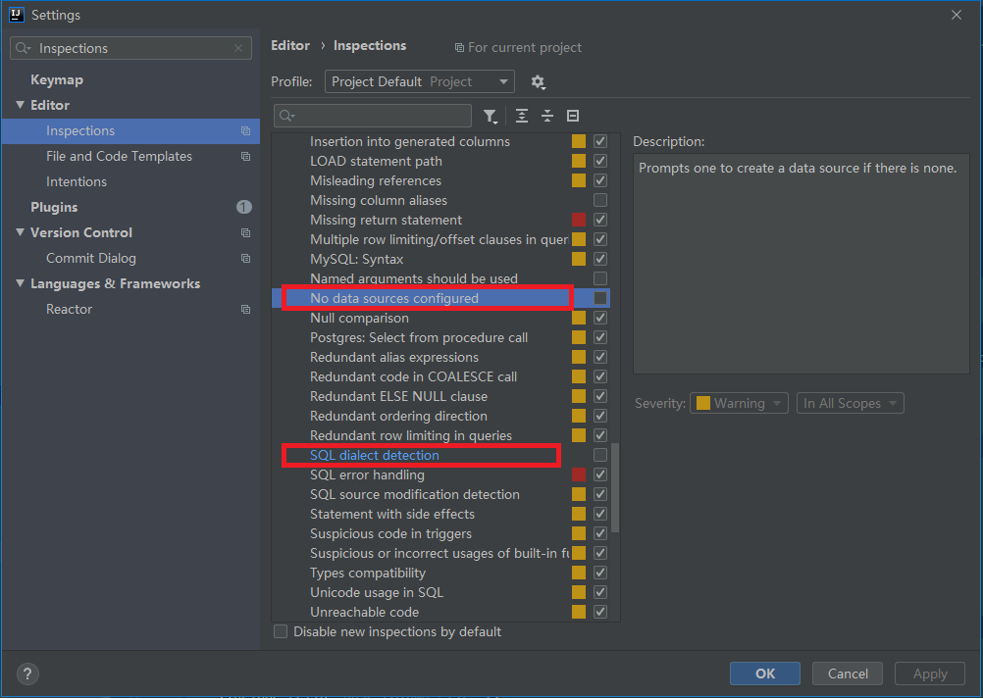The height and width of the screenshot is (699, 983).
Task: Click the settings search field containing Inspections
Action: pos(131,48)
